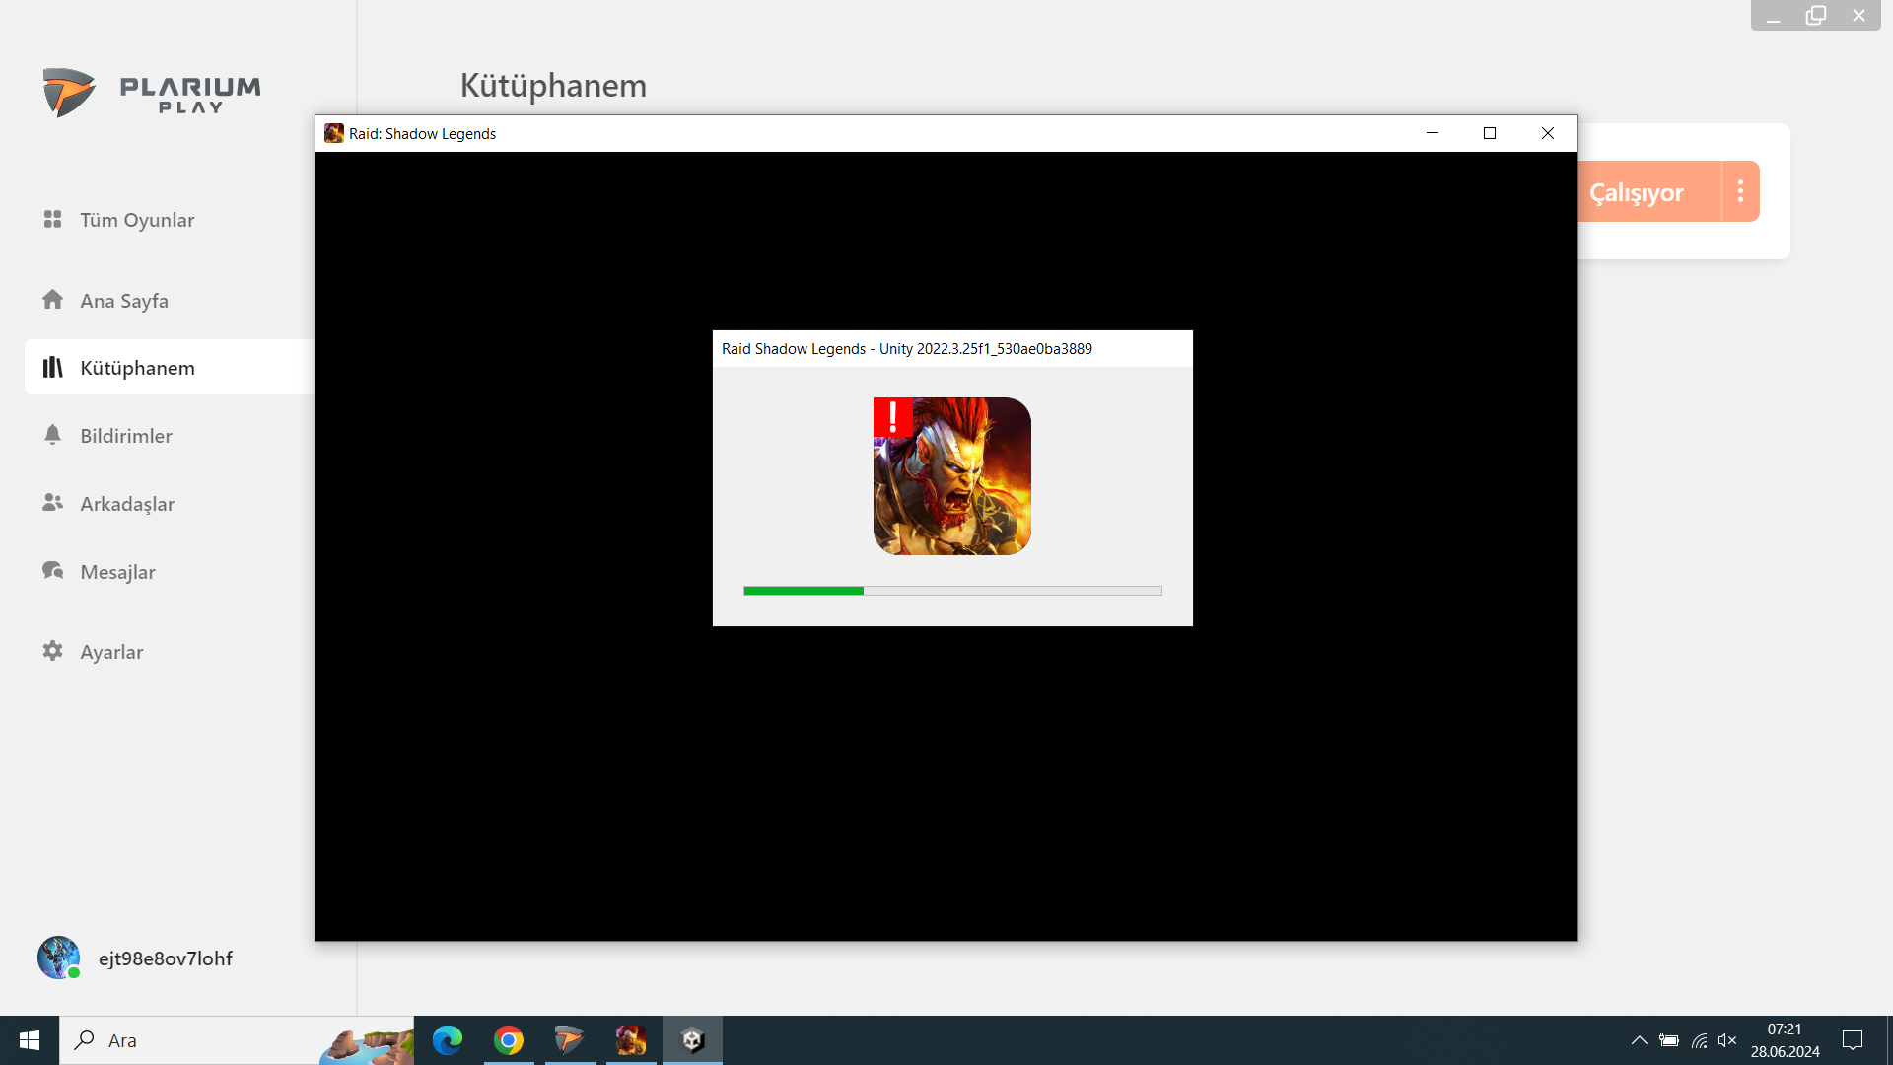Click the green loading progress bar
This screenshot has height=1065, width=1893.
tap(952, 591)
